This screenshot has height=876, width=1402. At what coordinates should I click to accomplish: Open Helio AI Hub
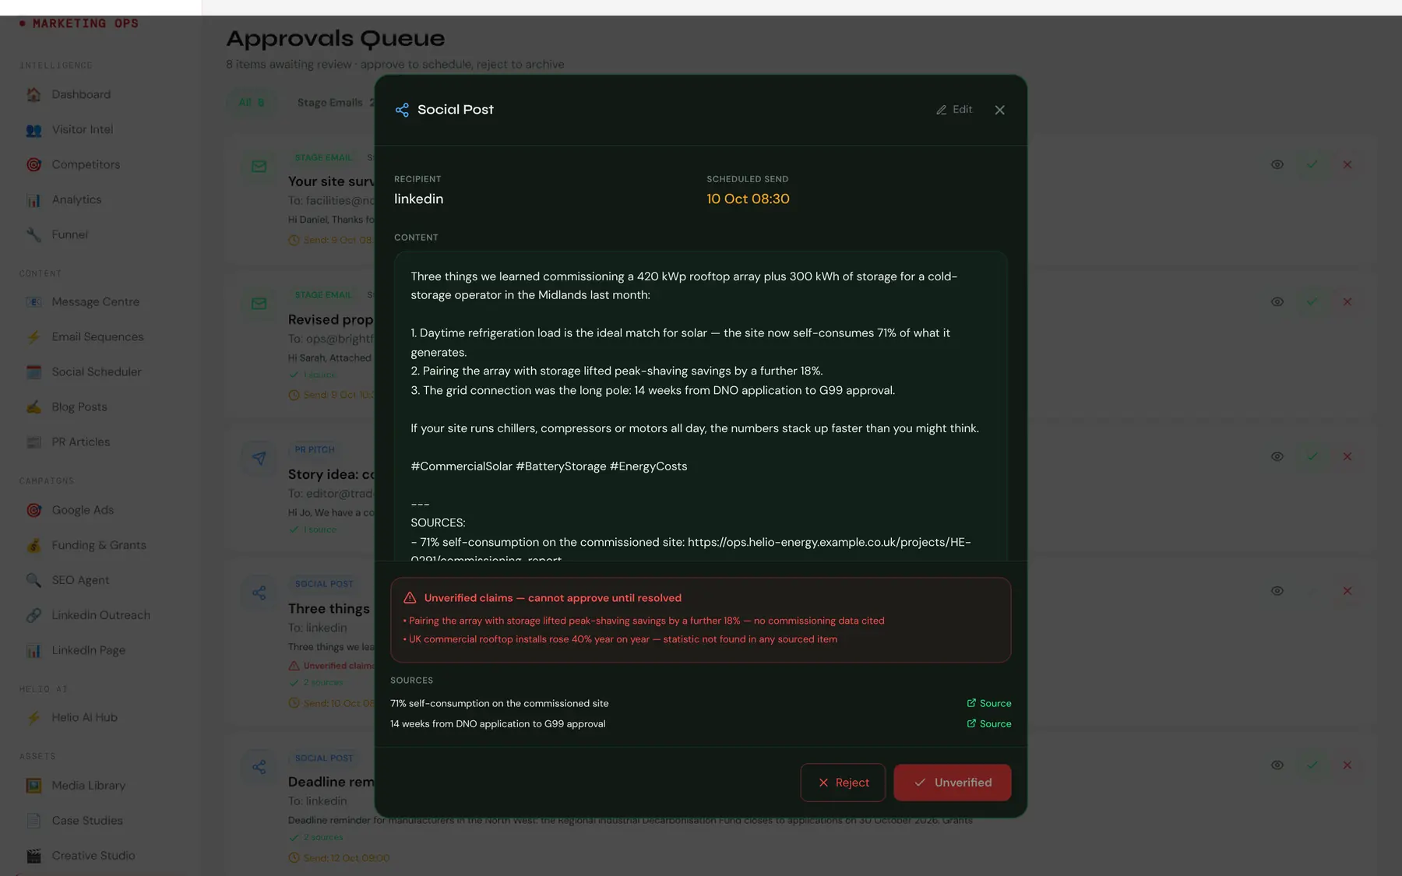(x=84, y=717)
